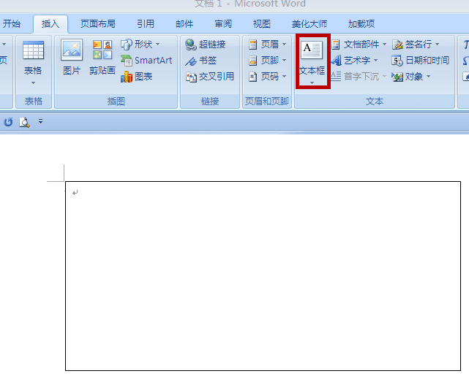Open print preview from quick access toolbar
The image size is (469, 379).
click(x=24, y=122)
